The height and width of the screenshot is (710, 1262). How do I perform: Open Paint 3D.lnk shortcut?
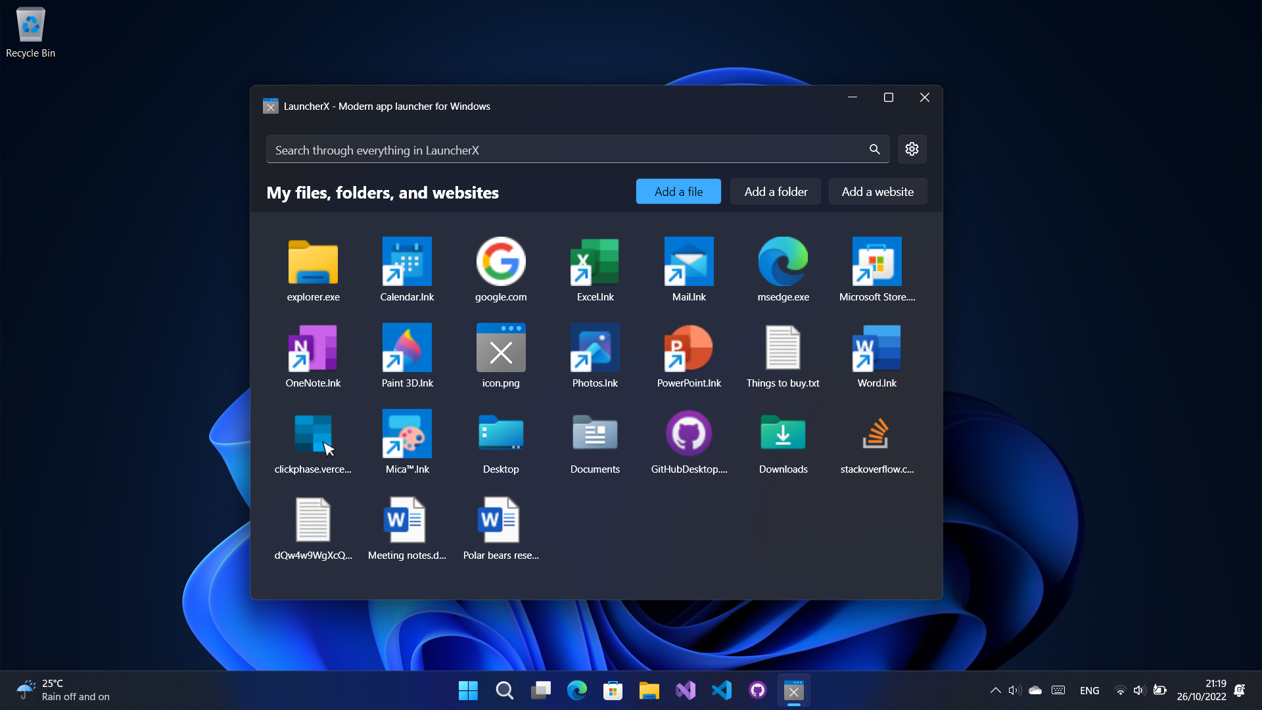[407, 356]
